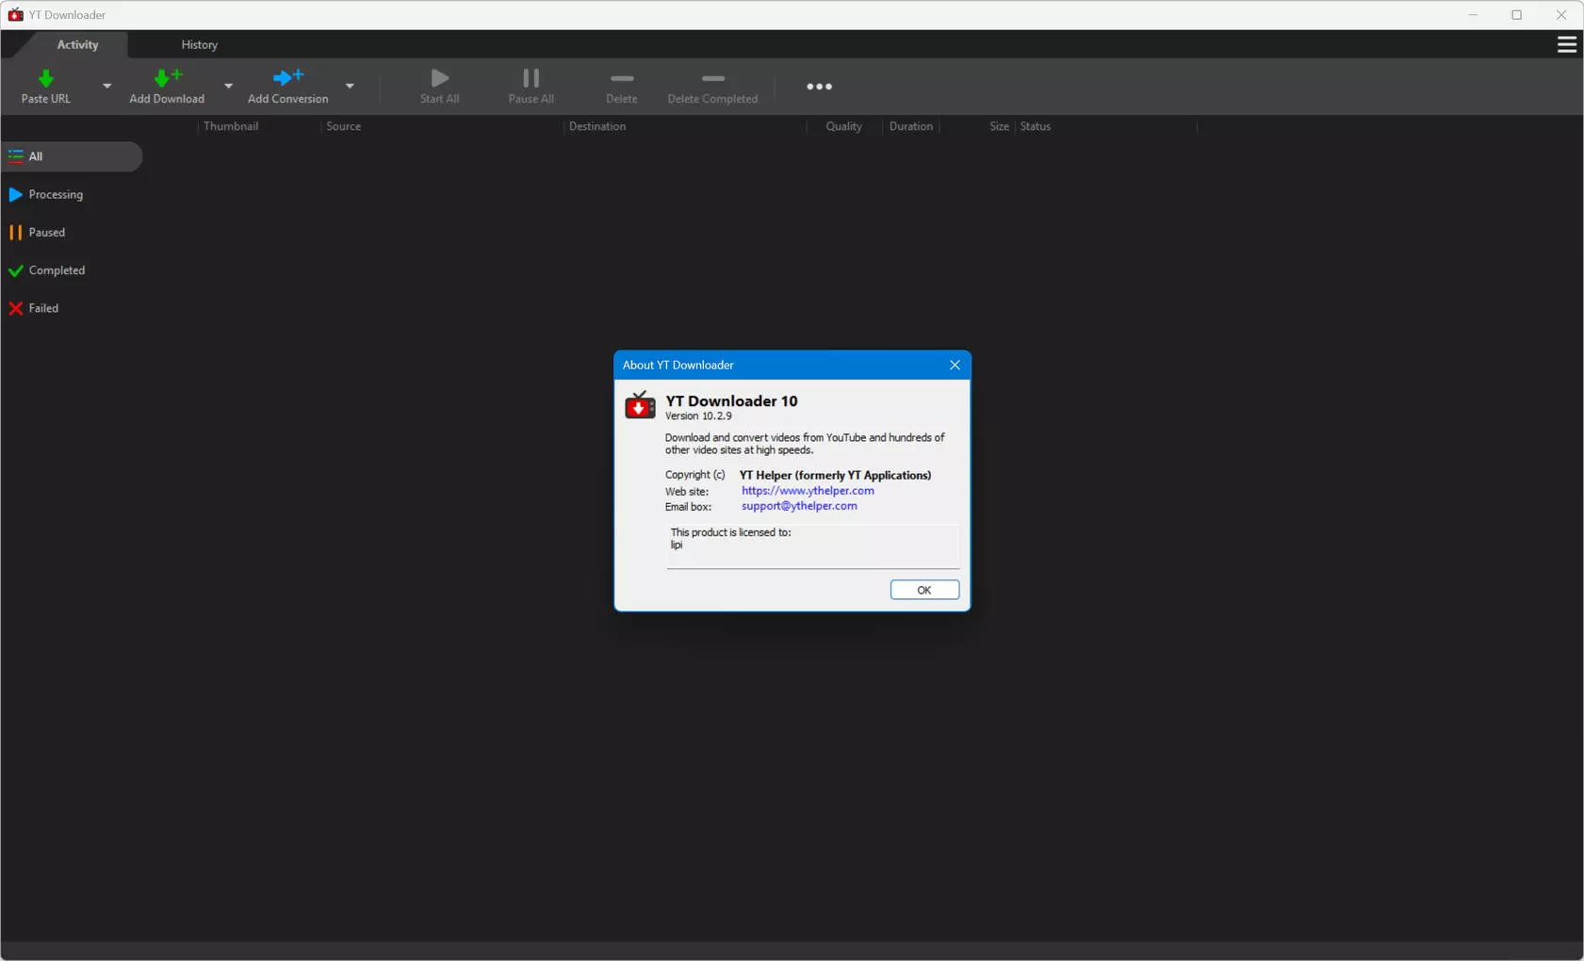
Task: Open the three-dots more options button
Action: pyautogui.click(x=819, y=87)
